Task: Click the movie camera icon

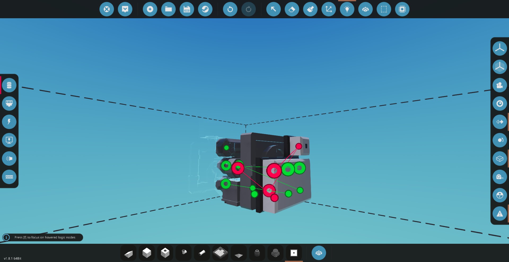Action: click(500, 85)
